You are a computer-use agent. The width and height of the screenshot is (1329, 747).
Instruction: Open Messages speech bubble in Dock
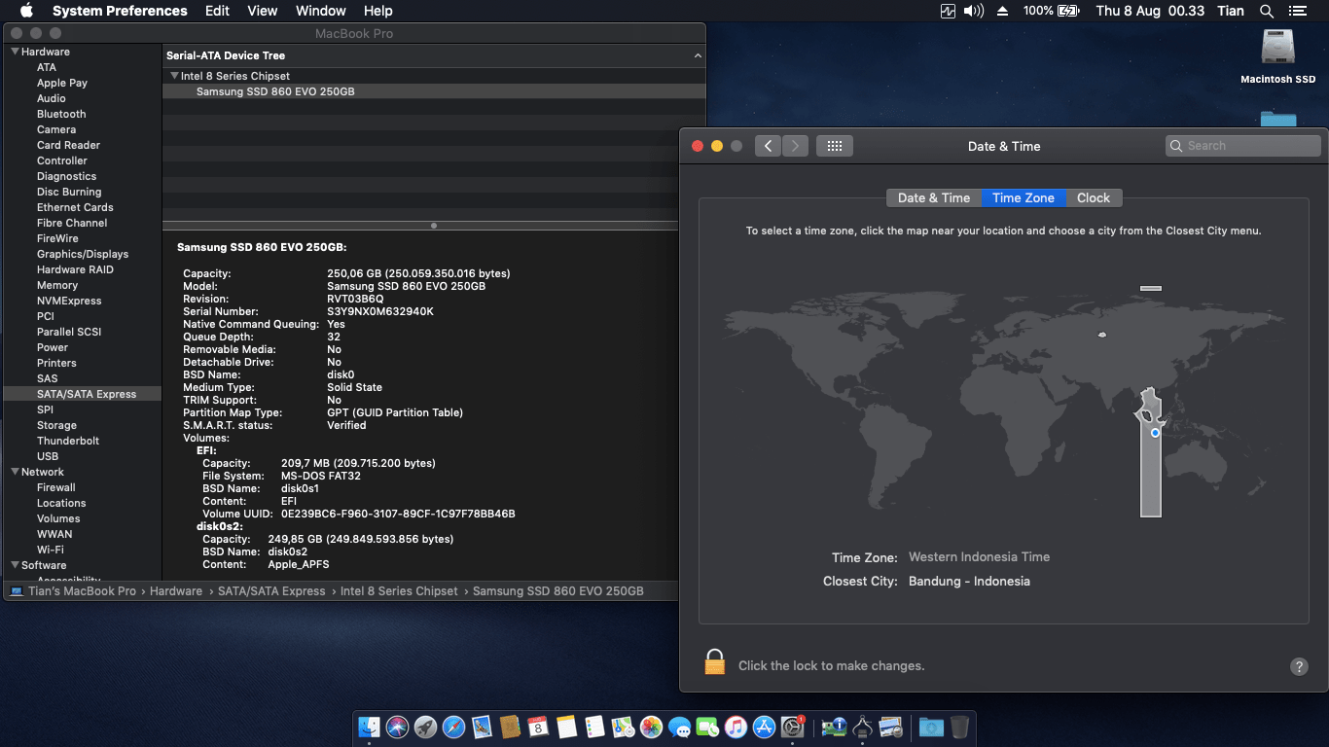[x=680, y=727]
